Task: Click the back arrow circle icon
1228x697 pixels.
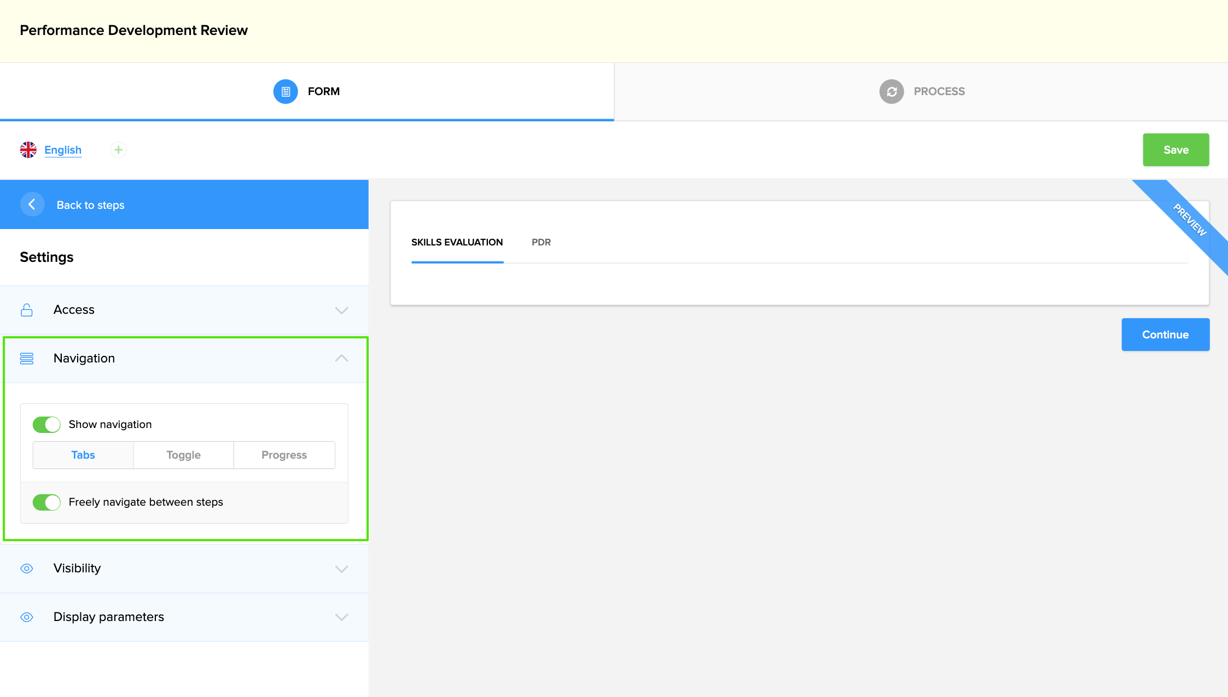Action: tap(32, 204)
